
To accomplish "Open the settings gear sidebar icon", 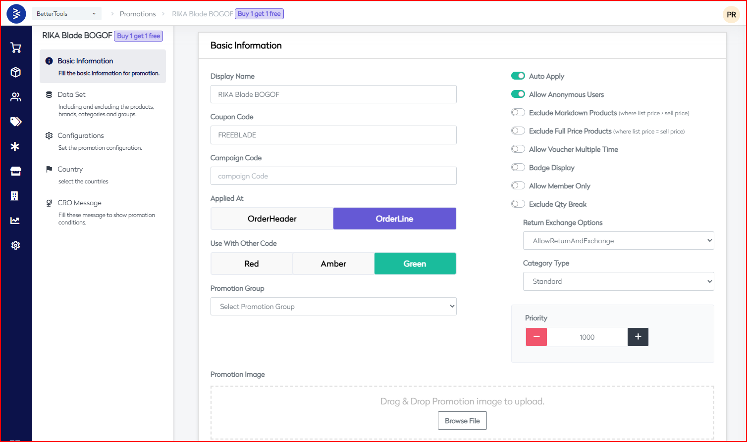I will tap(16, 245).
